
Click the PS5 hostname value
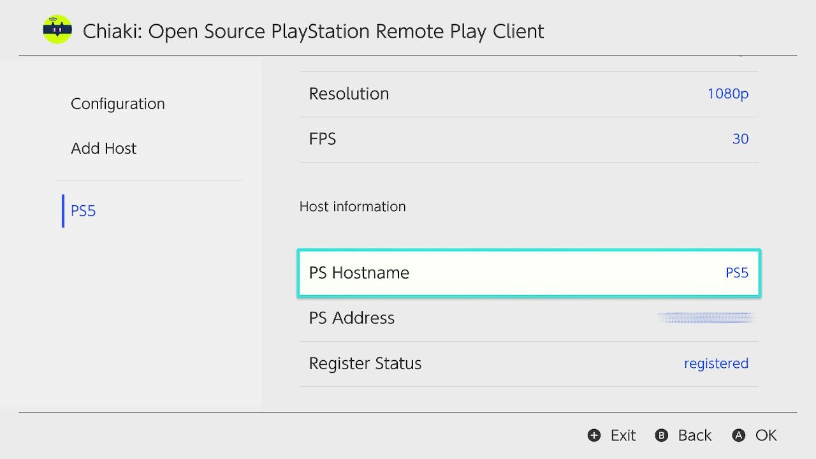737,273
